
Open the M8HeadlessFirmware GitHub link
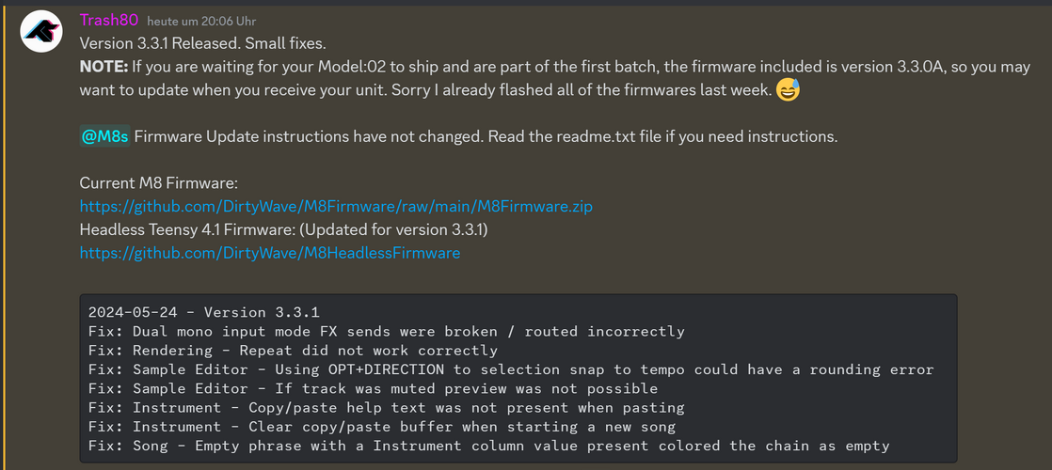[270, 253]
